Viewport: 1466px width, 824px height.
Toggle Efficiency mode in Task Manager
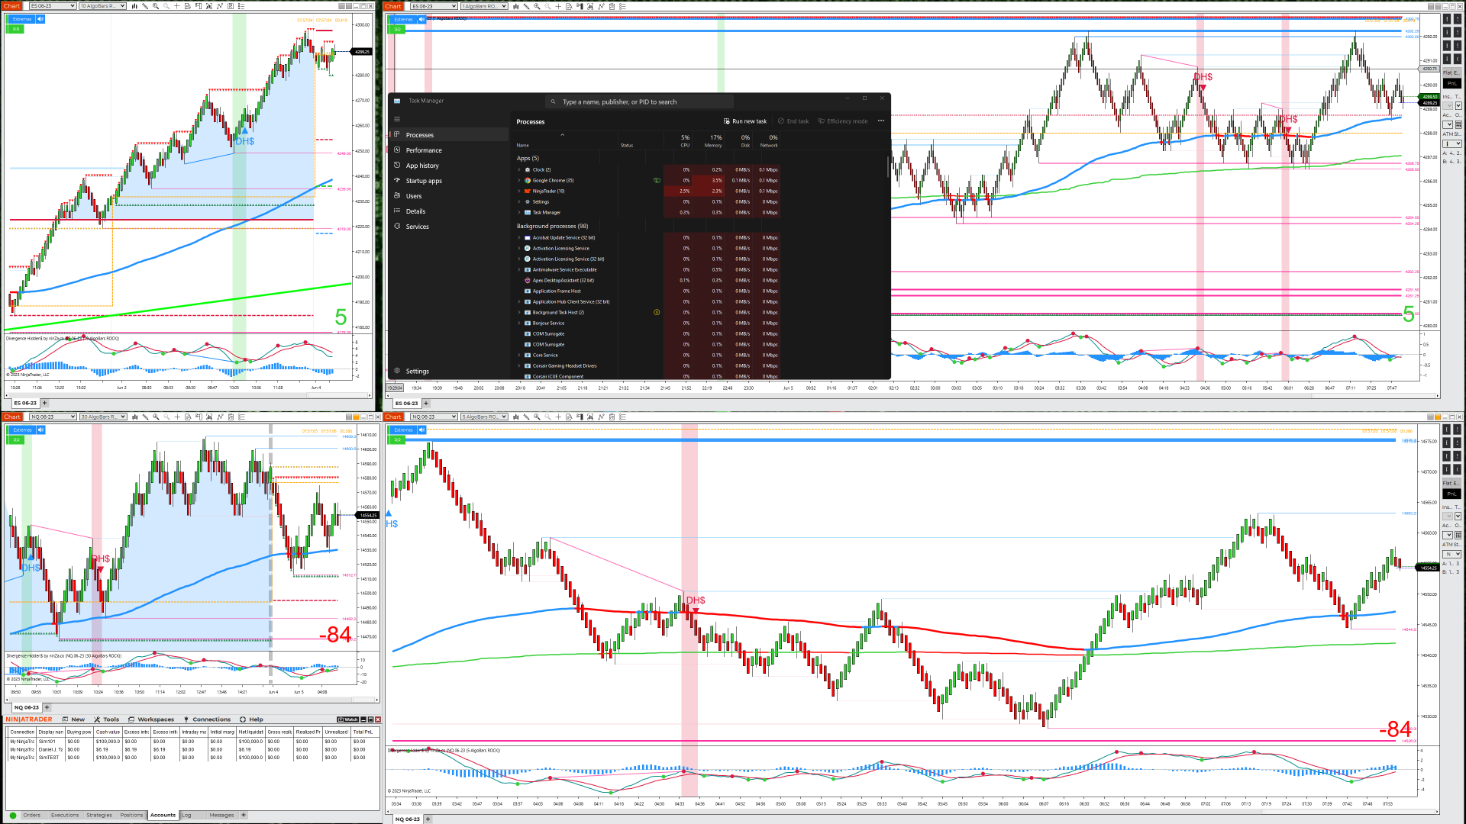click(842, 121)
